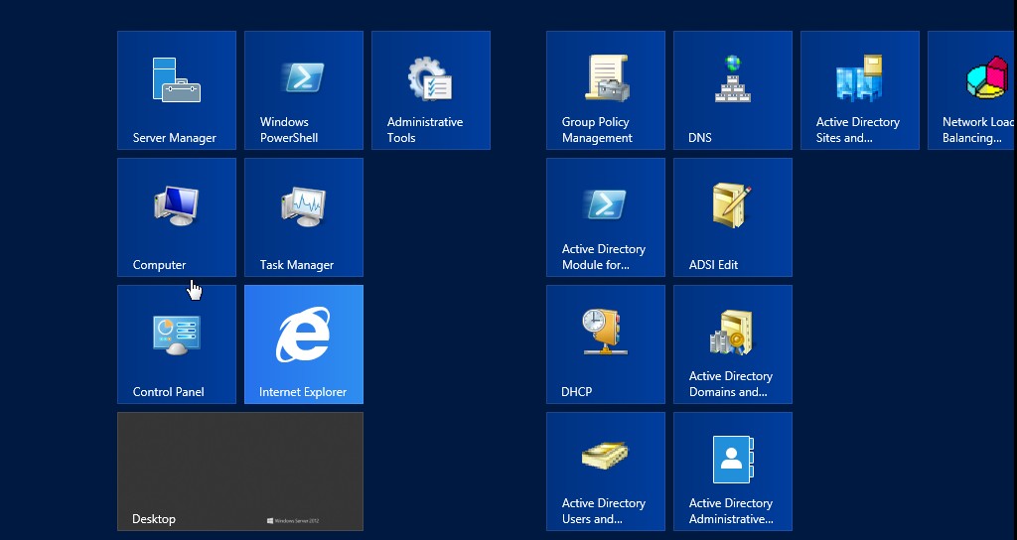Open Group Policy Management tile
This screenshot has height=540, width=1017.
(606, 90)
